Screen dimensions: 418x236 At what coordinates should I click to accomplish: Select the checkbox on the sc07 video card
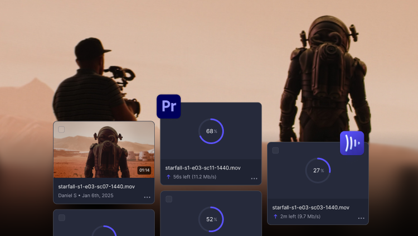[x=61, y=129]
